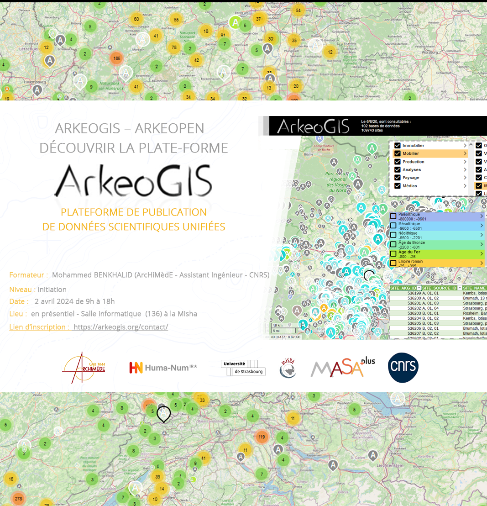Select the cluster marker labeled 91
Image resolution: width=487 pixels, height=506 pixels.
[x=223, y=35]
